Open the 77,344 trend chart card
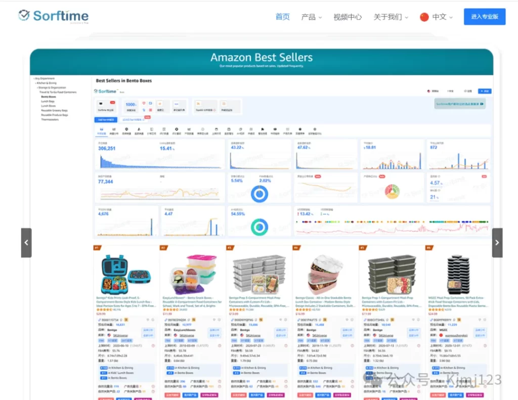The image size is (518, 400). [160, 188]
